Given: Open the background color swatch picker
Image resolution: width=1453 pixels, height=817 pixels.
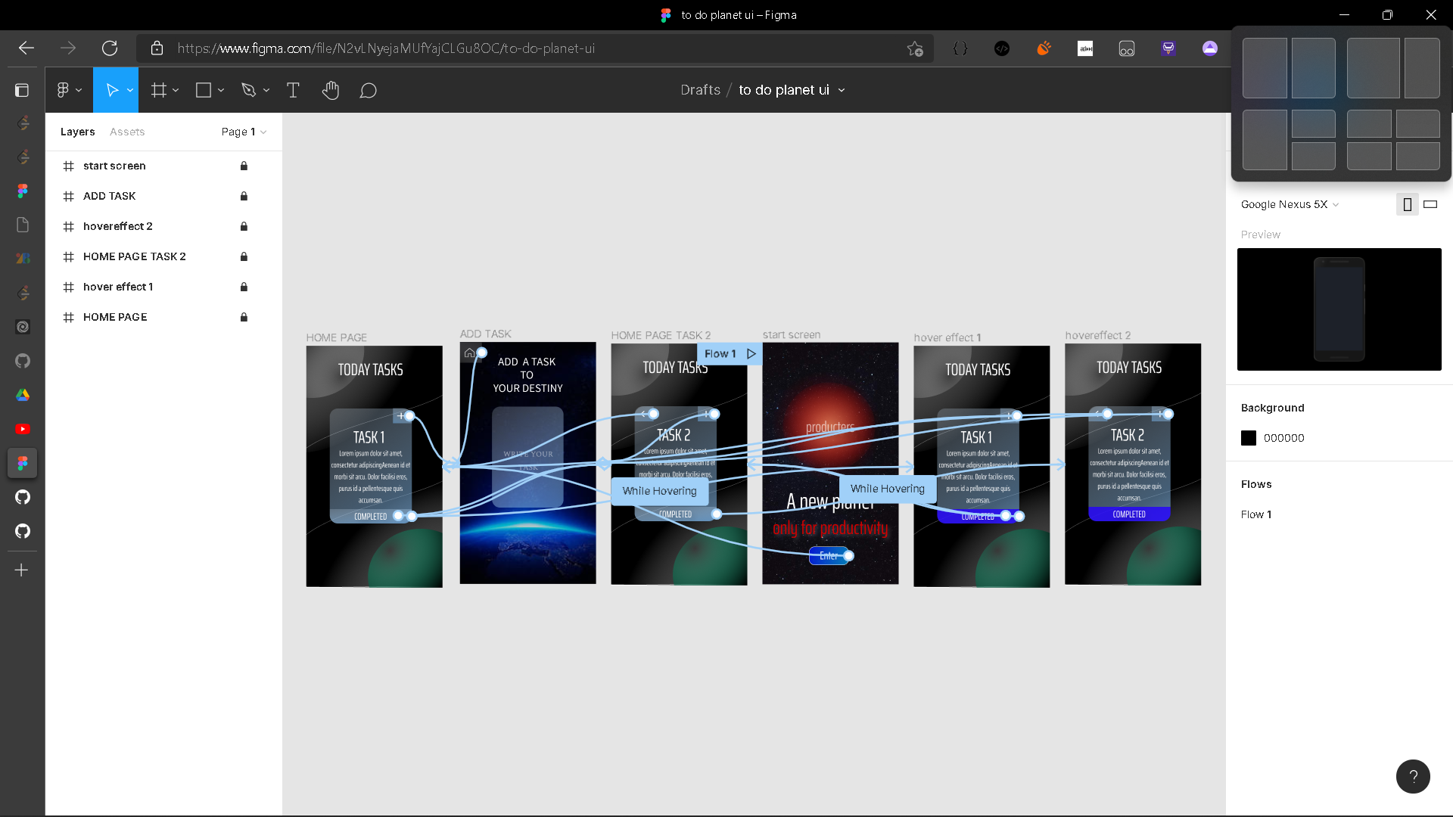Looking at the screenshot, I should [x=1248, y=437].
